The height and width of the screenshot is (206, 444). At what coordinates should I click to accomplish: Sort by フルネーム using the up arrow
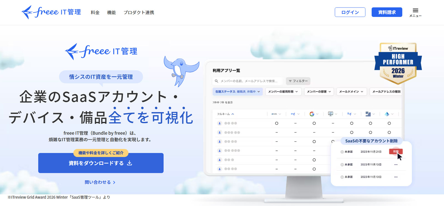pos(233,114)
